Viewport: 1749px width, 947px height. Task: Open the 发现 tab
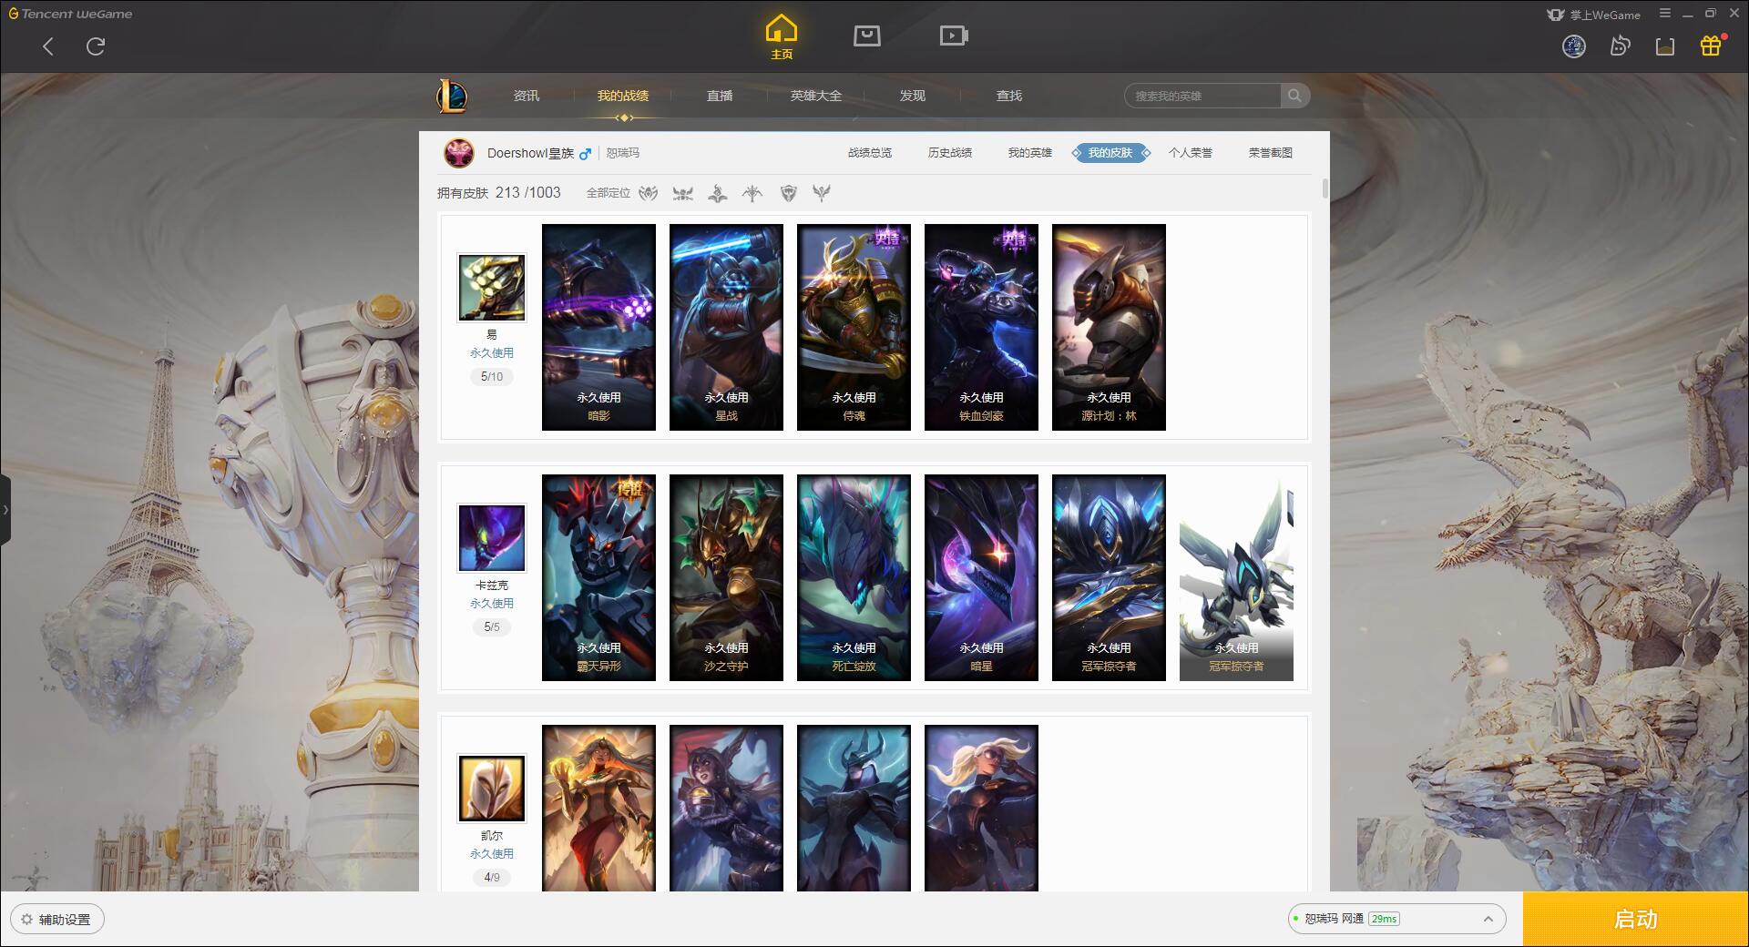click(913, 96)
